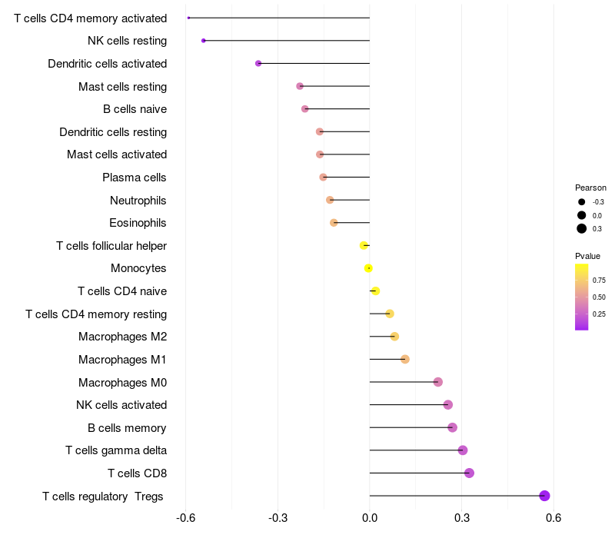Click the Pearson 0.0 legend dot
Viewport: 615px width, 538px height.
[x=582, y=215]
